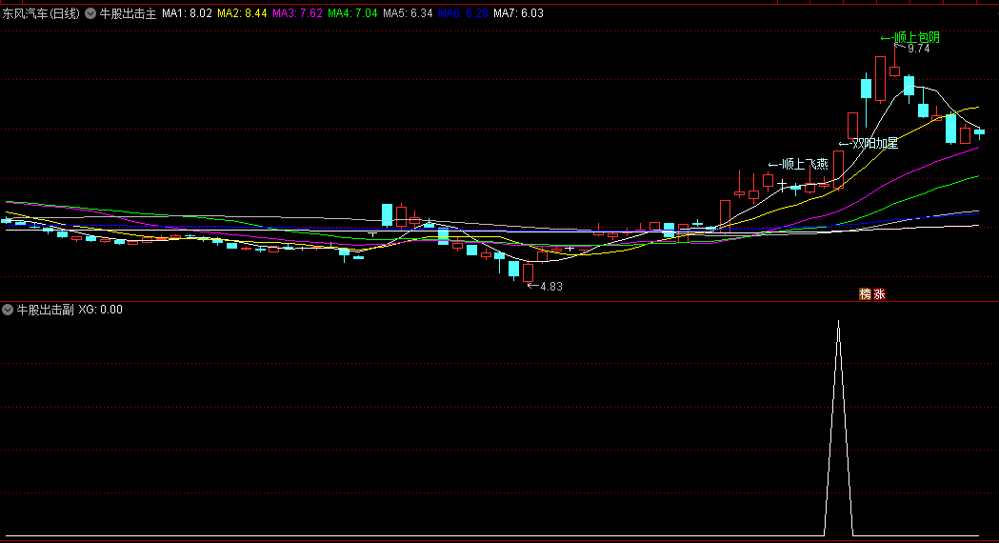Click the MA2: 8.44 yellow label
Image resolution: width=999 pixels, height=543 pixels.
pyautogui.click(x=242, y=13)
